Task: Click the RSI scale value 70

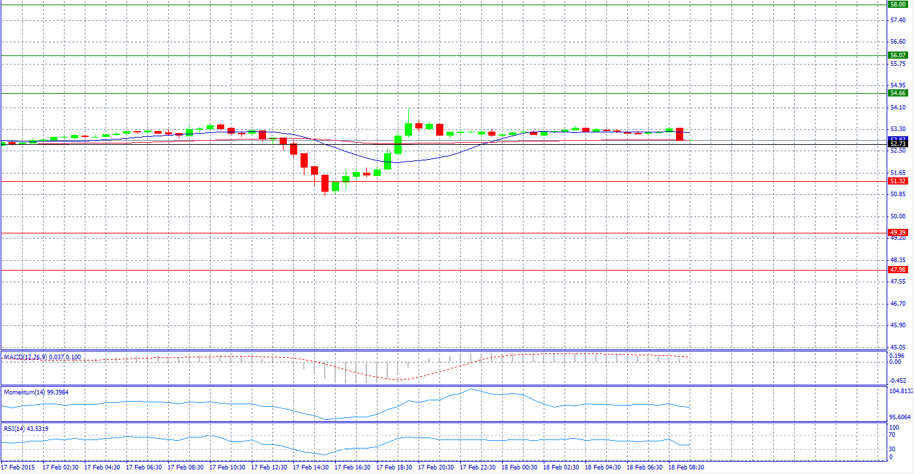Action: pyautogui.click(x=893, y=435)
